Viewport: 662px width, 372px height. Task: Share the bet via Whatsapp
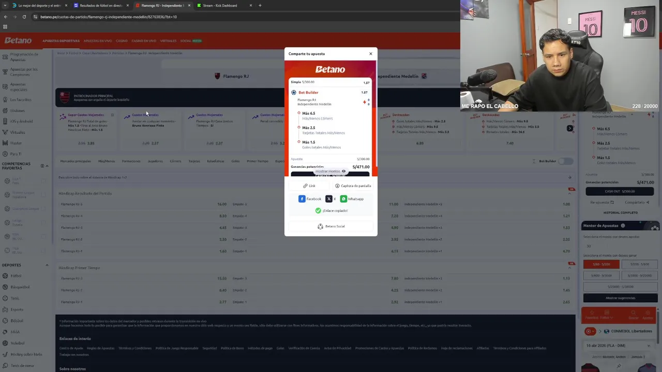coord(352,199)
